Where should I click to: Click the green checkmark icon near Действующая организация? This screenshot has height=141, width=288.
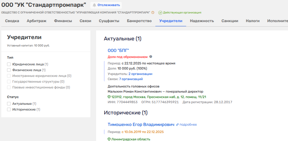tap(160, 12)
